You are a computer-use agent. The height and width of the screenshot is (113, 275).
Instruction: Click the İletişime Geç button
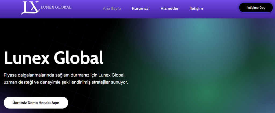(256, 8)
